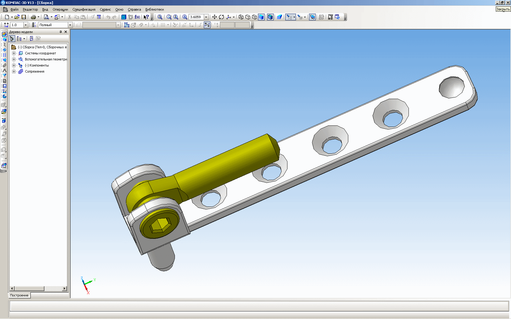Open the Спецификация menu
This screenshot has height=319, width=511.
[x=84, y=9]
